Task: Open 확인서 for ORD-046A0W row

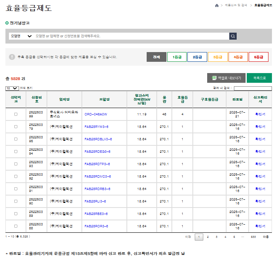Action: [260, 114]
